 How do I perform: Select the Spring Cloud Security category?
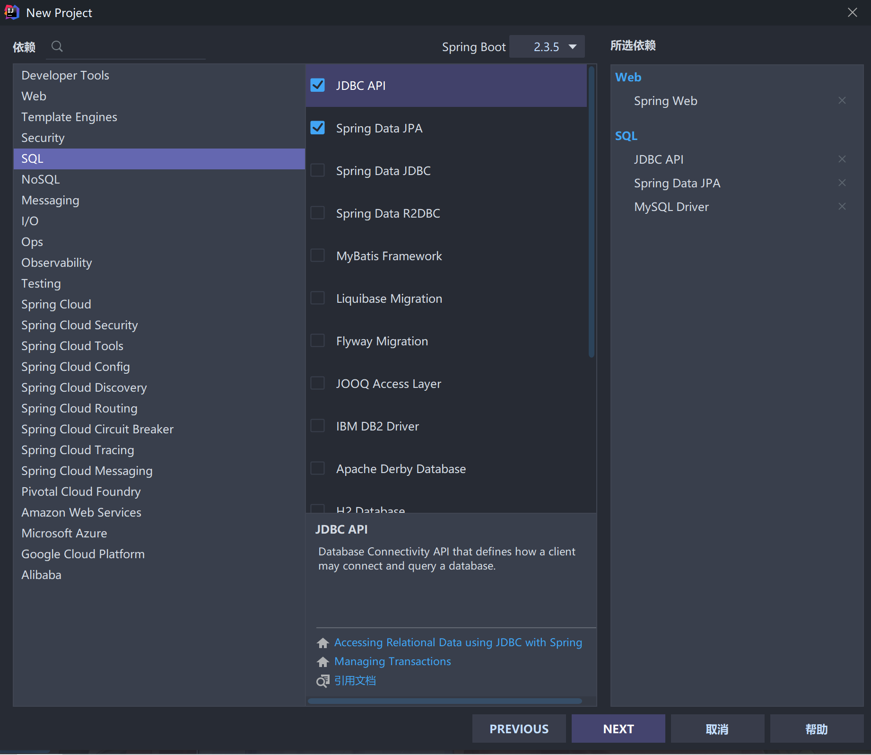[159, 325]
